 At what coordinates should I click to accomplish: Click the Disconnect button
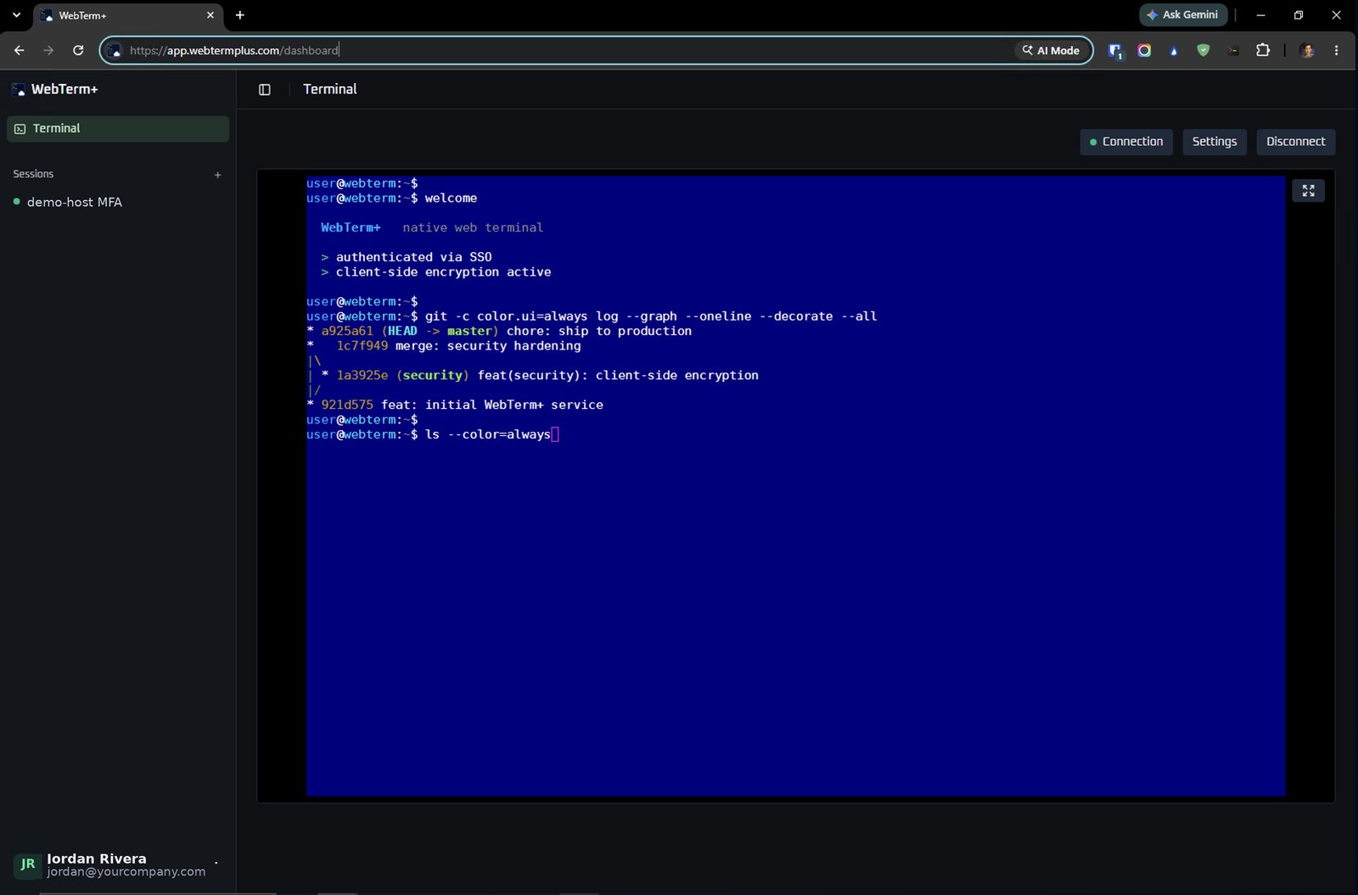[1295, 142]
